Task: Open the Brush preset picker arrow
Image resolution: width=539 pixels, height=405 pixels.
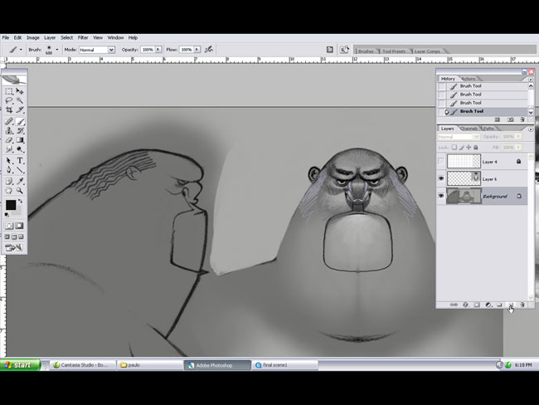Action: (56, 50)
